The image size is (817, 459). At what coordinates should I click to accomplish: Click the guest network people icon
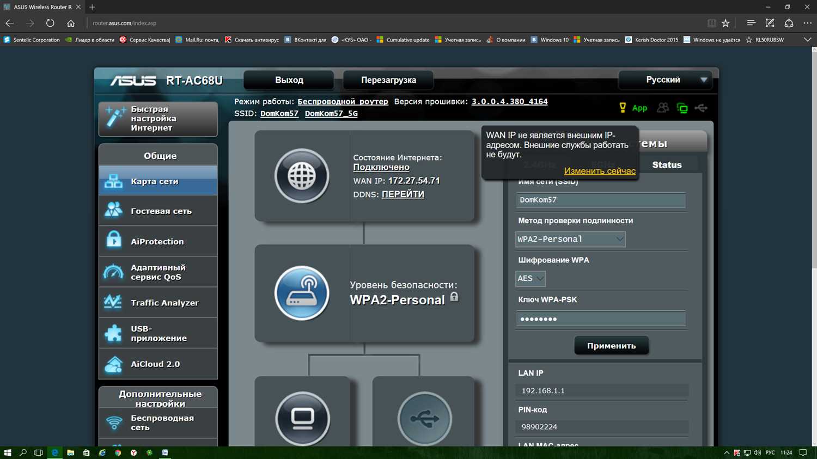click(113, 210)
